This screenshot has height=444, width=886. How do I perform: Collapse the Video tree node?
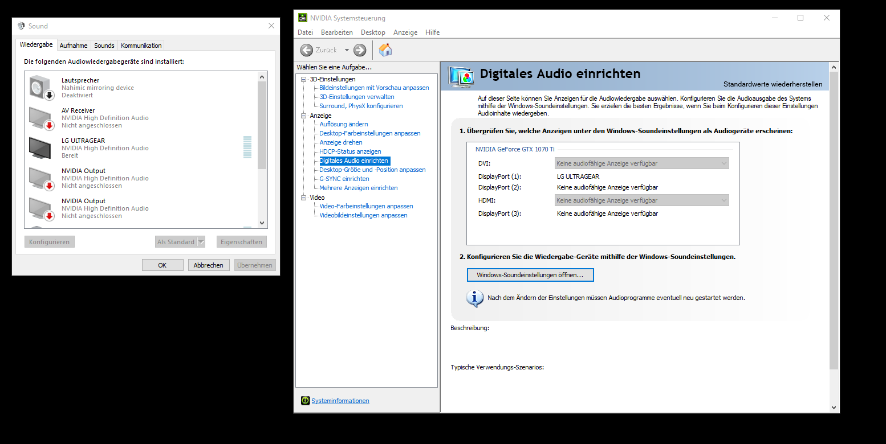click(304, 198)
